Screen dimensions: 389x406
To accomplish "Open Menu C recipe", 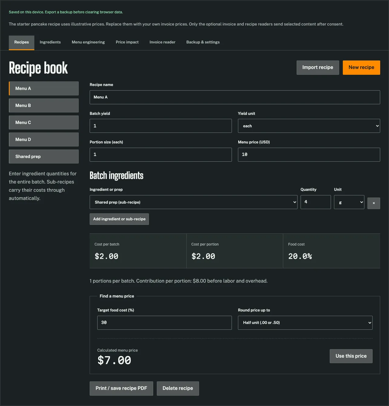I will click(44, 122).
